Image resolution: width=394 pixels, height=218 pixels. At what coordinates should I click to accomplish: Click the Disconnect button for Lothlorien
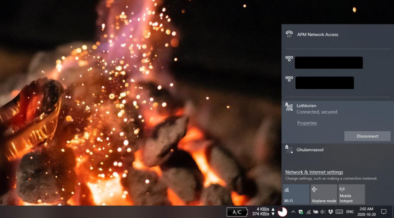tap(367, 136)
